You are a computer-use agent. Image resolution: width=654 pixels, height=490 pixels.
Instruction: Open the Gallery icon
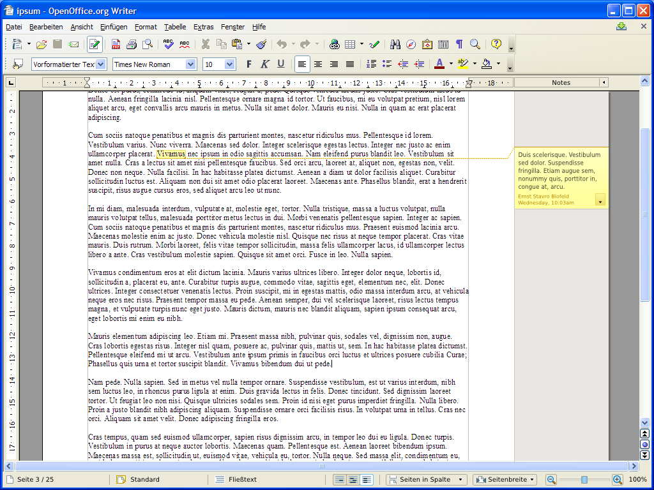(x=427, y=44)
